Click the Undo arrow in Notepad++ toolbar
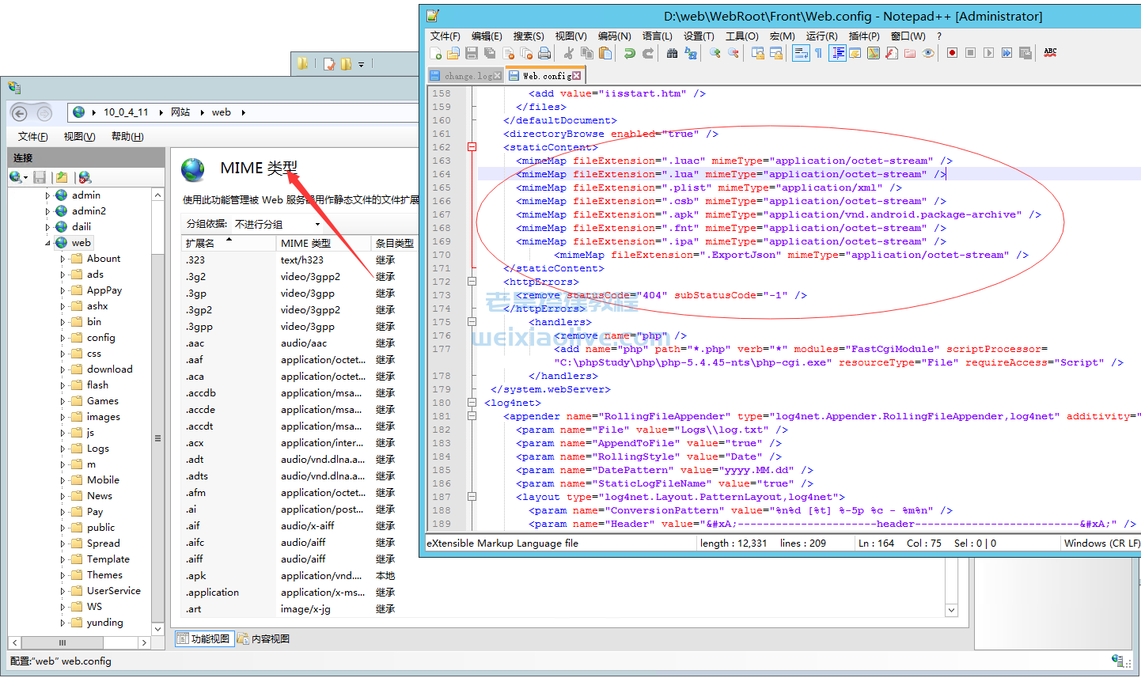Viewport: 1141px width, 678px height. coord(629,53)
